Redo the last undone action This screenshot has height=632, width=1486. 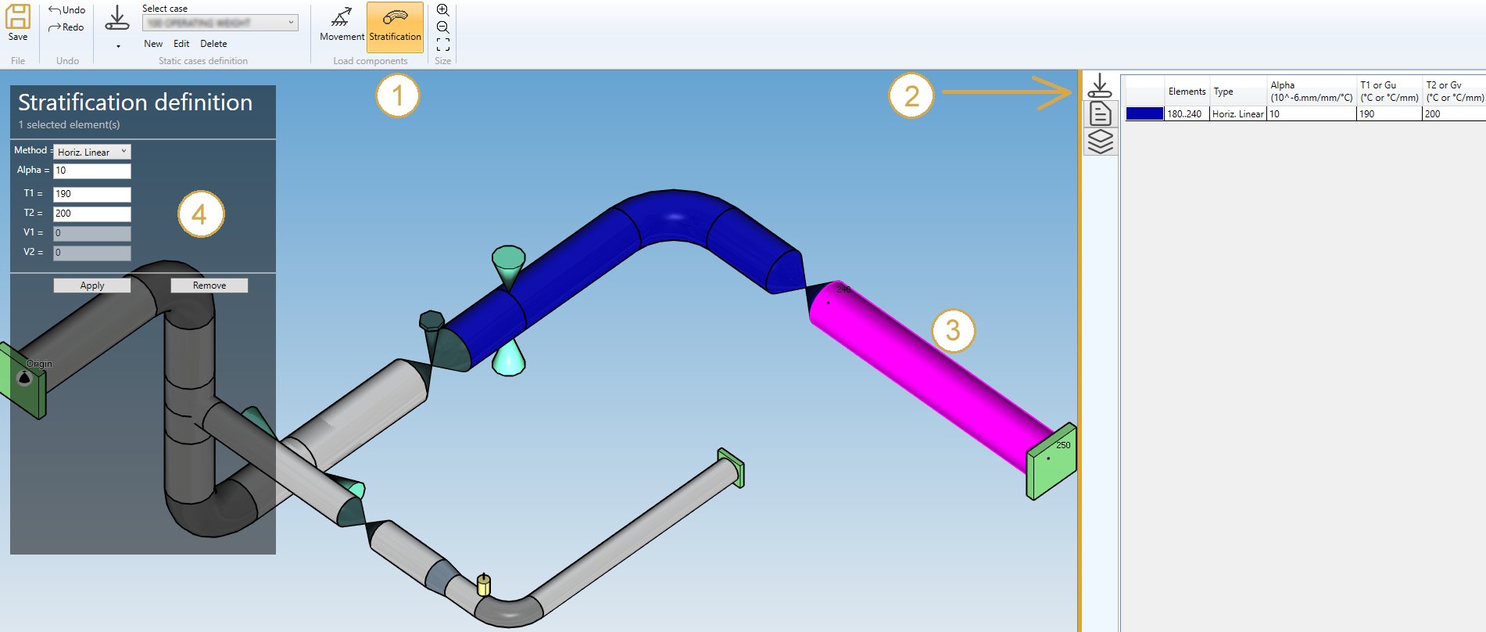point(66,27)
